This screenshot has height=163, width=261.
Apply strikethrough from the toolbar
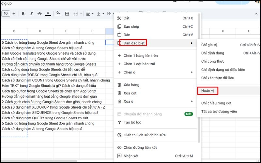39,14
